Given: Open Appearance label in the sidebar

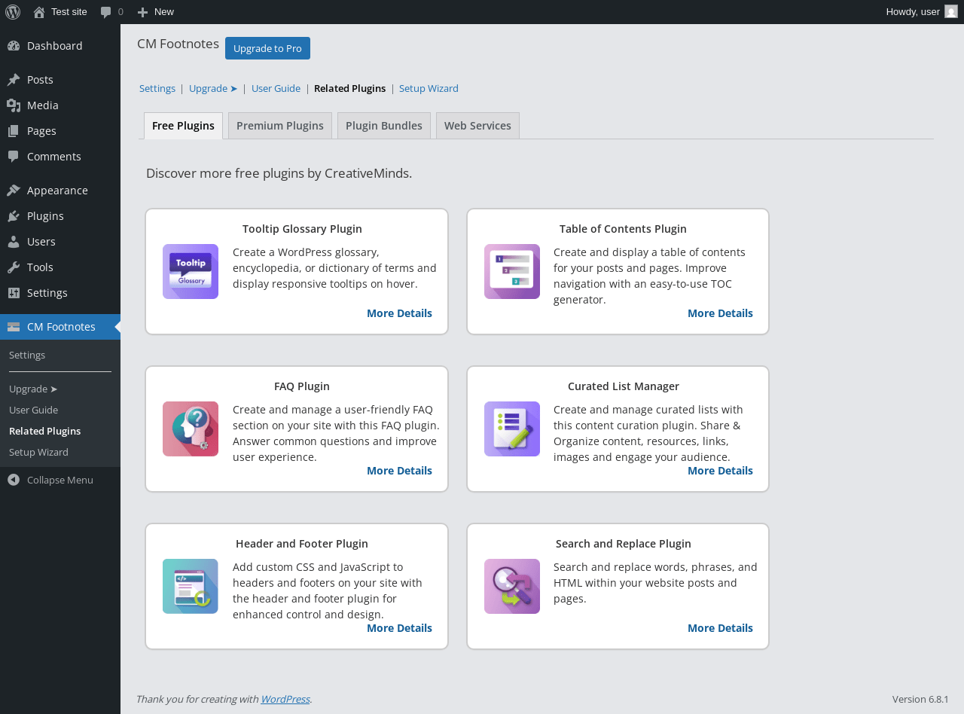Looking at the screenshot, I should pyautogui.click(x=57, y=191).
